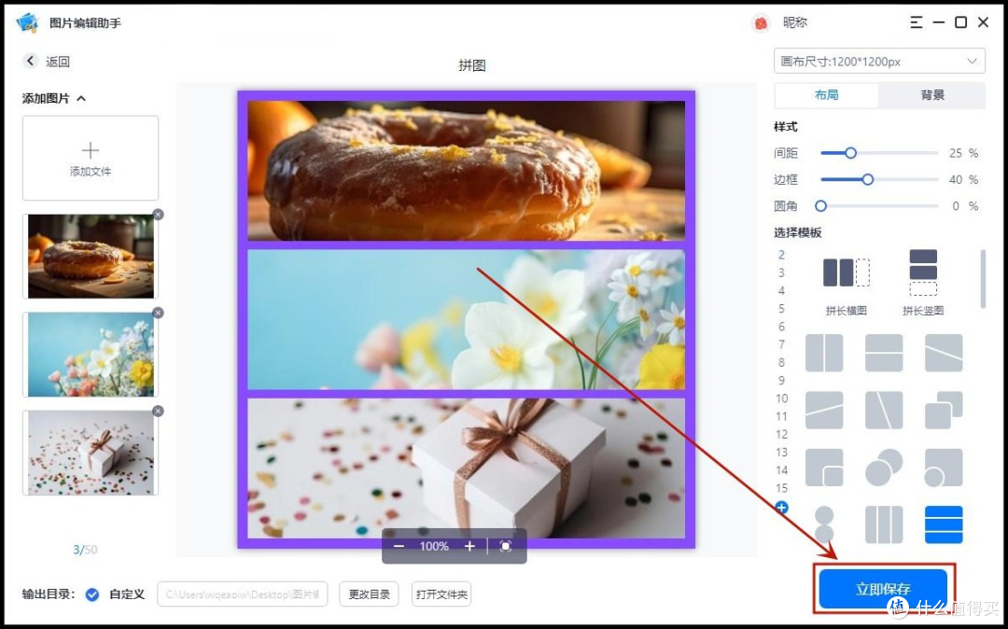1008x629 pixels.
Task: Choose the square with corner inset template
Action: pos(824,468)
